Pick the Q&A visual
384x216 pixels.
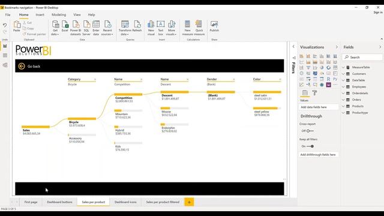[315, 85]
